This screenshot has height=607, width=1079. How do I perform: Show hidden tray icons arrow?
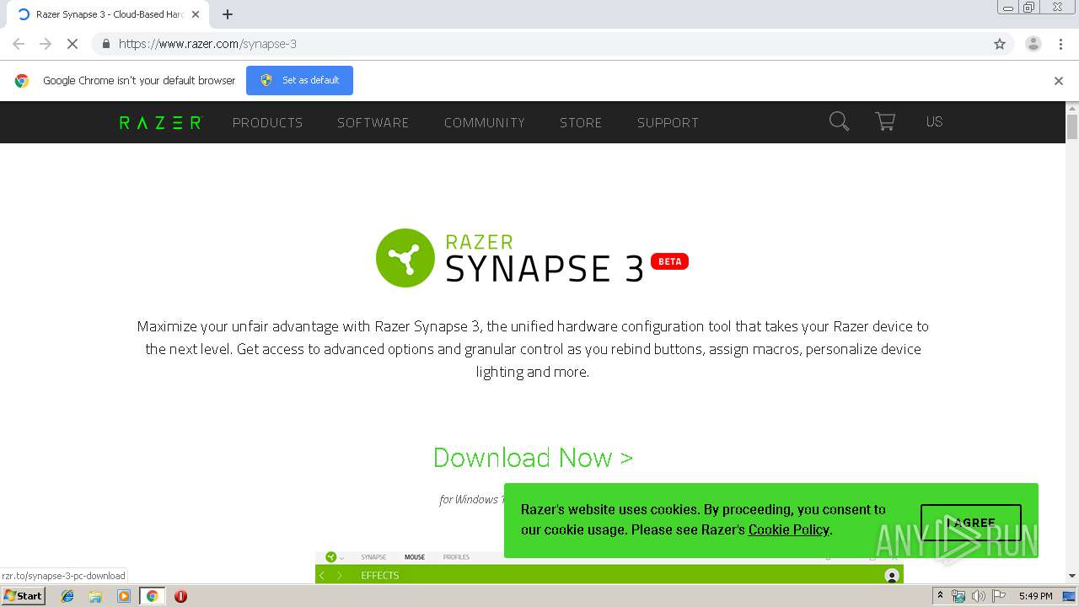[940, 596]
